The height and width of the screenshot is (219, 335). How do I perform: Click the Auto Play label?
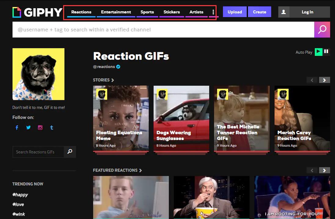[x=304, y=52]
